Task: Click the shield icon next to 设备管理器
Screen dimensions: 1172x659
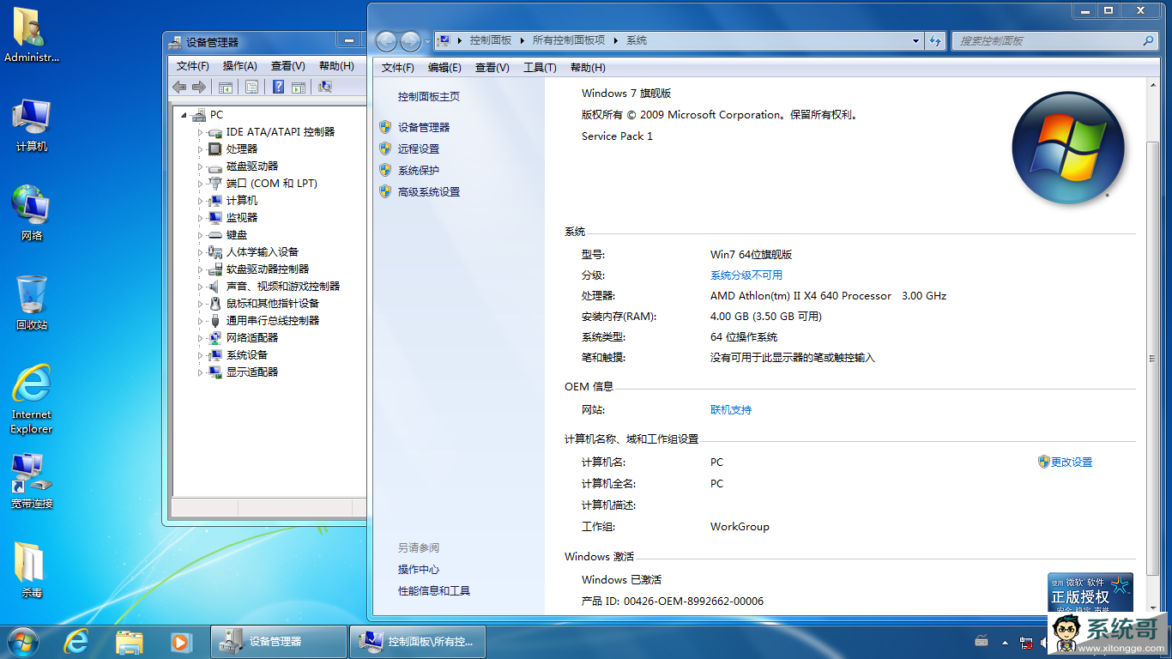Action: (x=385, y=127)
